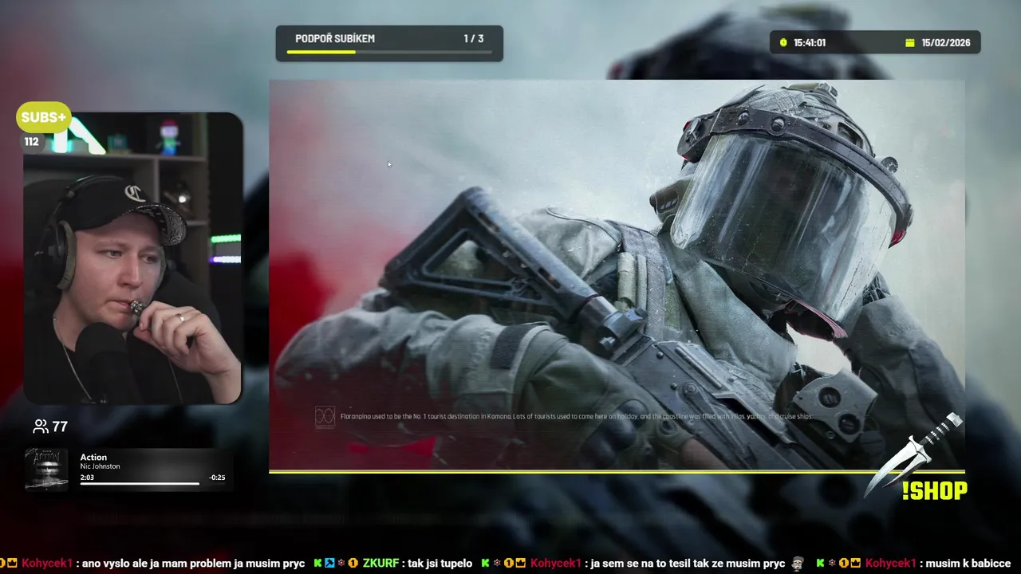Click the date 15/02/2026
The image size is (1021, 574).
click(946, 43)
